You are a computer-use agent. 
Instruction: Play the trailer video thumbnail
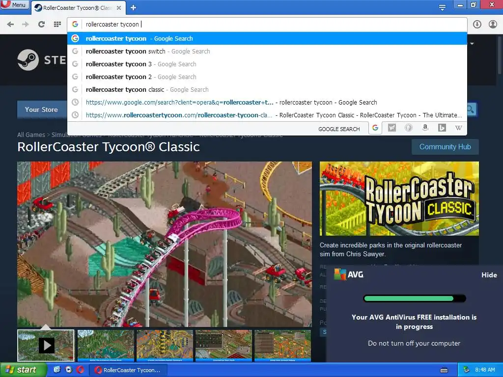[x=46, y=346]
